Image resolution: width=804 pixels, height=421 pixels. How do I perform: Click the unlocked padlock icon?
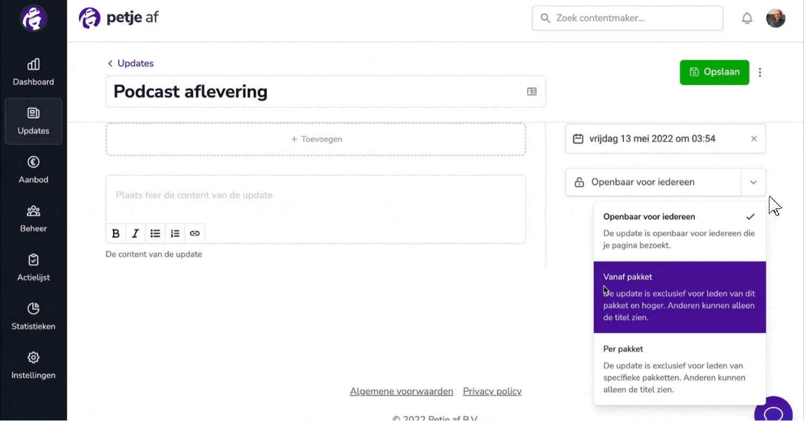(579, 182)
